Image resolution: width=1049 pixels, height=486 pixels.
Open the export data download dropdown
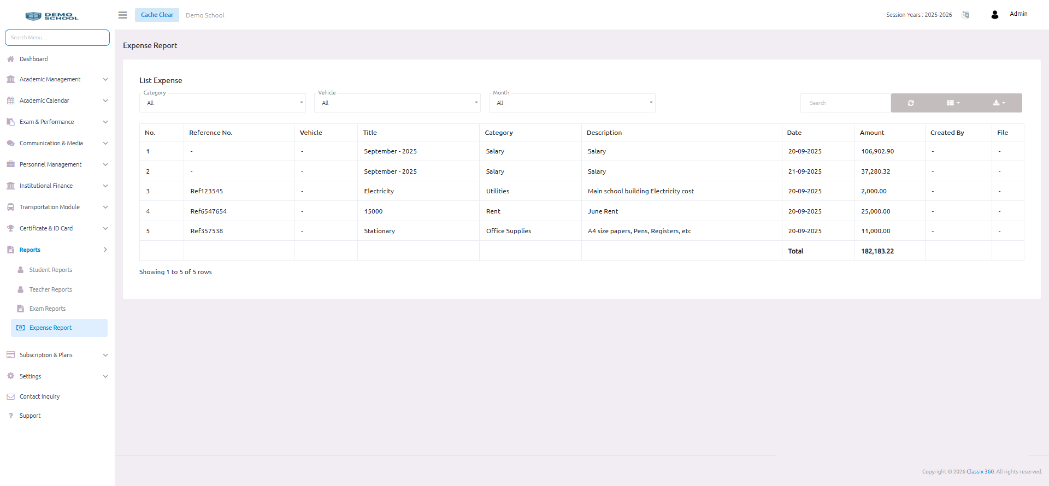(999, 103)
